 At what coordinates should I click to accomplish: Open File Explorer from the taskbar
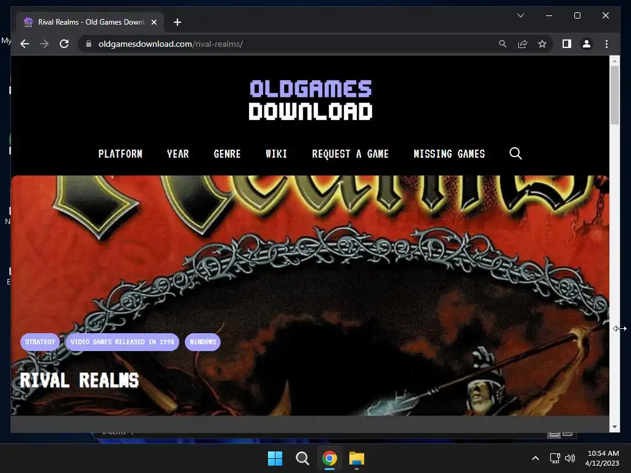click(x=357, y=458)
